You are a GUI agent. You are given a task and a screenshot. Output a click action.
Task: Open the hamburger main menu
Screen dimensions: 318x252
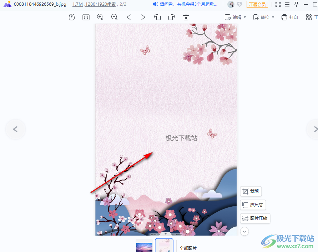pos(287,4)
